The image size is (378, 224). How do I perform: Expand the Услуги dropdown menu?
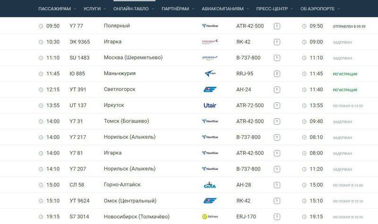point(95,9)
